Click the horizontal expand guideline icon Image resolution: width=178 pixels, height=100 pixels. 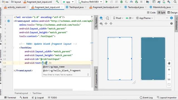(106, 24)
